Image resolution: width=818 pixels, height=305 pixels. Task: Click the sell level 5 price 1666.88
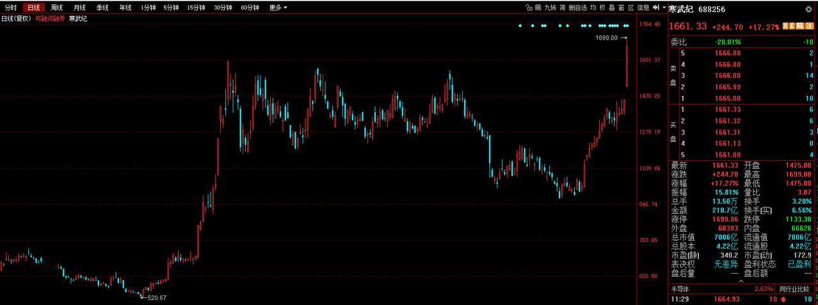(x=727, y=53)
